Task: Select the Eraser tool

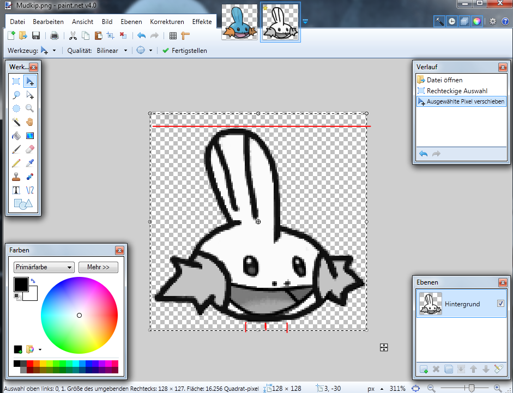Action: point(30,149)
